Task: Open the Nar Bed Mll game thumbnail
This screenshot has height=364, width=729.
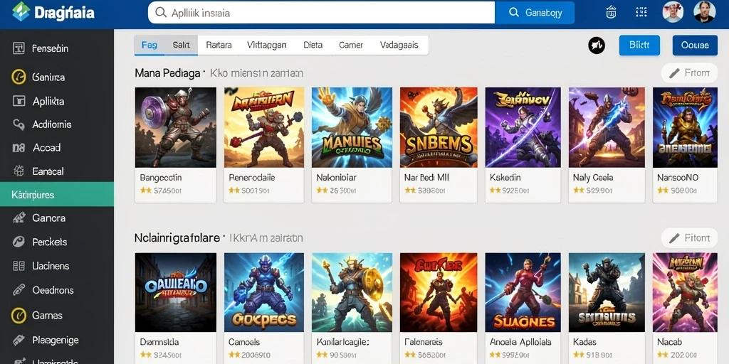Action: [439, 127]
